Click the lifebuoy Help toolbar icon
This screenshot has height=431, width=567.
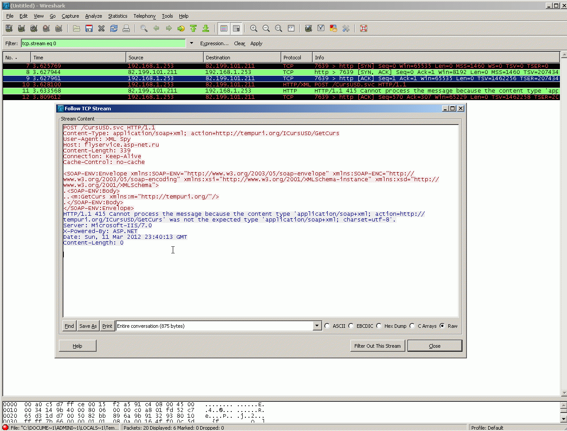[x=364, y=28]
